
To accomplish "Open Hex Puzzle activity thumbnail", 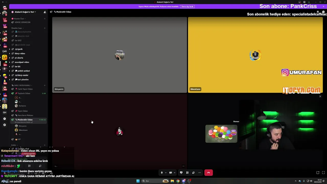I will 221,134.
